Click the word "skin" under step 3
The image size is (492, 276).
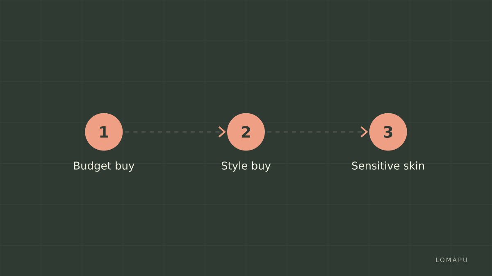pos(415,166)
